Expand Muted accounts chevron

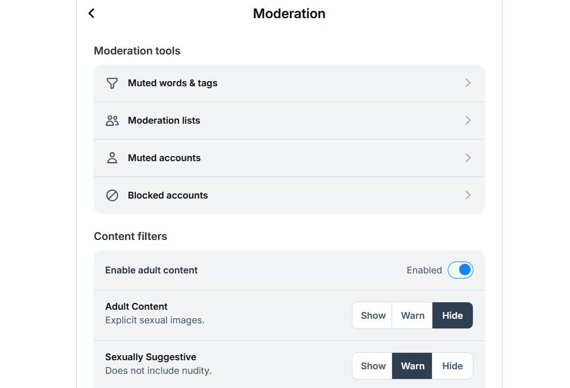468,158
